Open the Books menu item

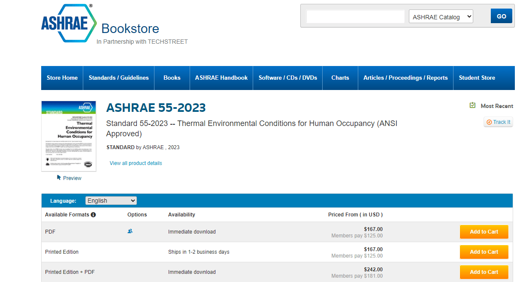tap(172, 78)
